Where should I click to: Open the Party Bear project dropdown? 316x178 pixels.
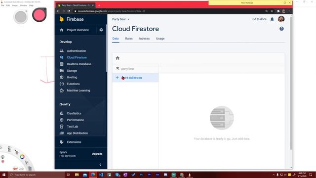[120, 19]
